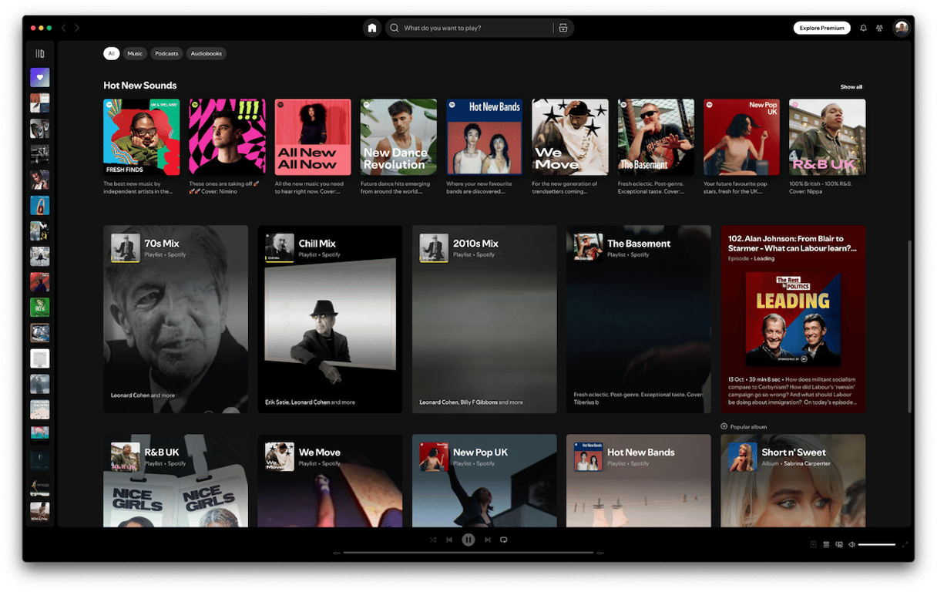The image size is (937, 592).
Task: Expand player to full screen
Action: coord(905,544)
